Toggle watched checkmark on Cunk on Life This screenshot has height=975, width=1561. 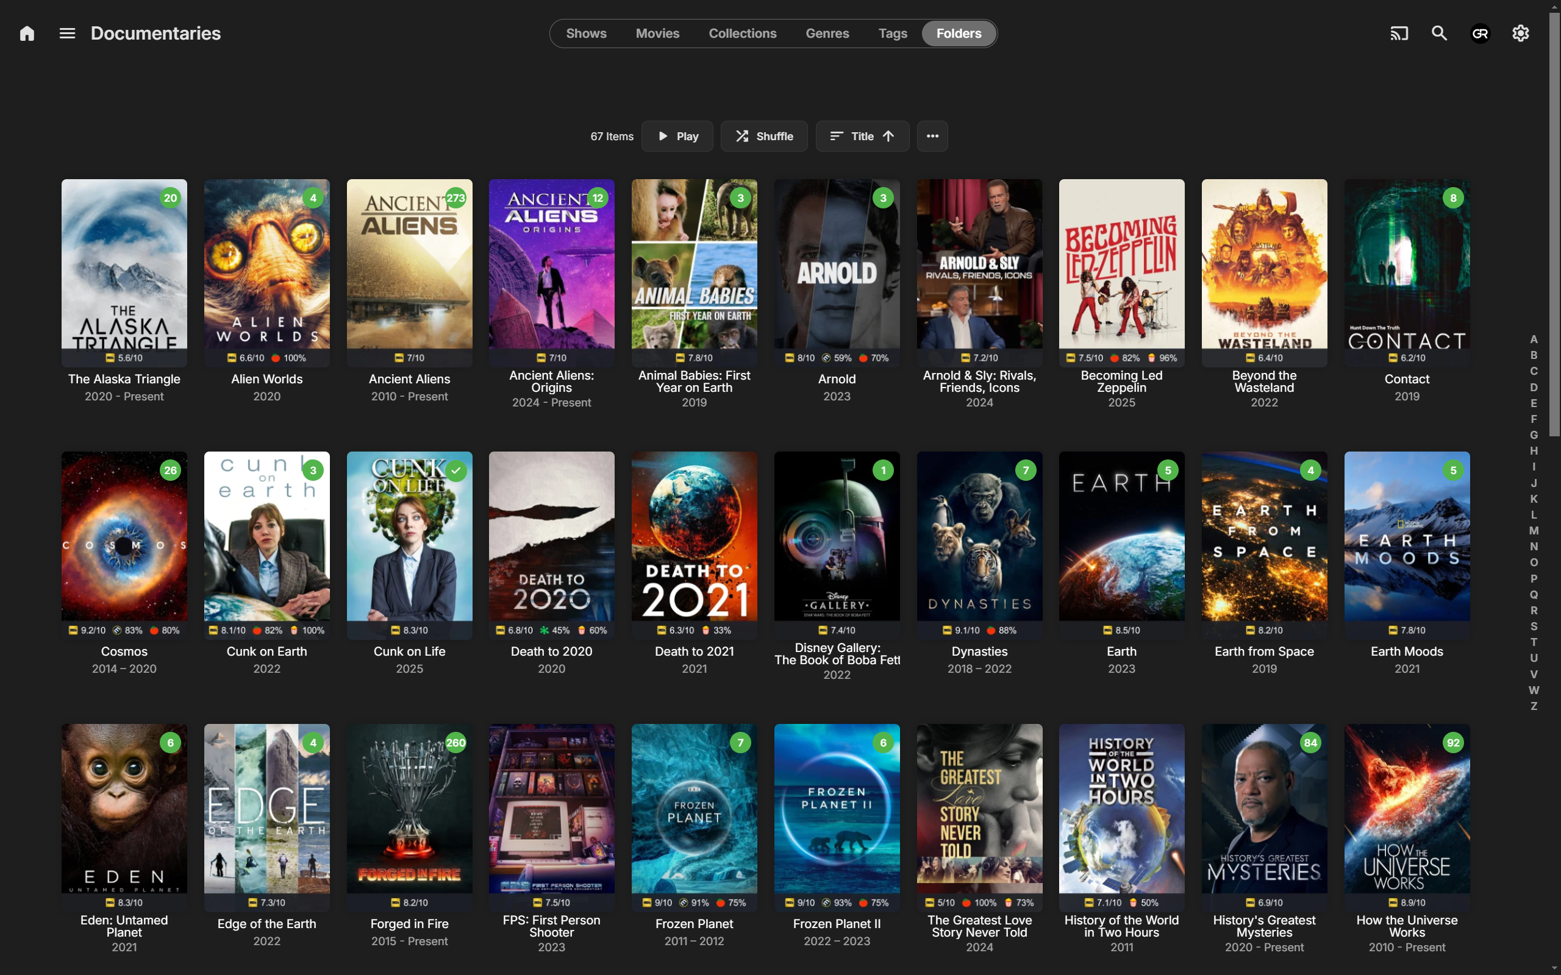pos(455,470)
